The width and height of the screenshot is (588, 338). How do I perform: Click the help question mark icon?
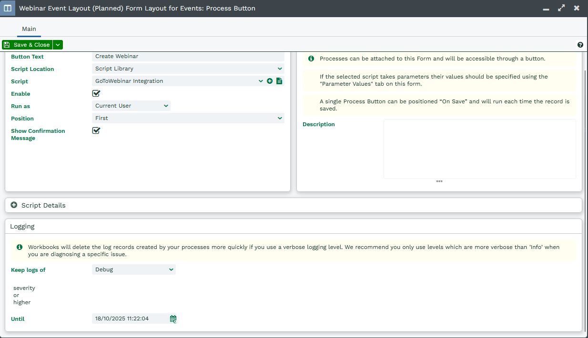click(580, 45)
